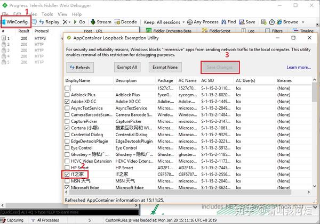
Task: Click Refresh button in Loopback utility
Action: tap(80, 68)
